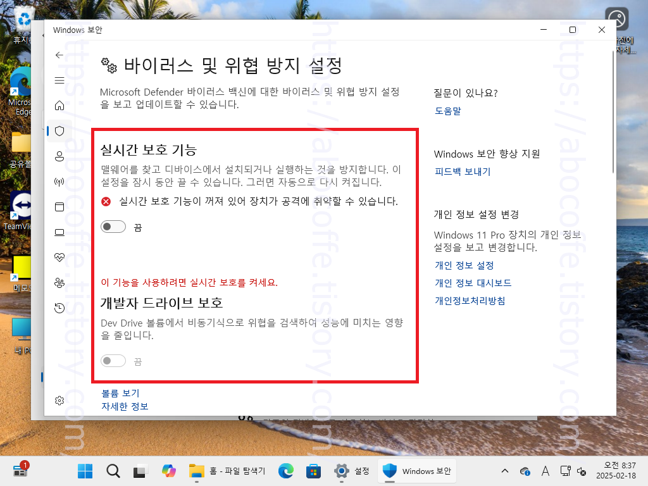Open Firewall & network protection icon

(59, 182)
